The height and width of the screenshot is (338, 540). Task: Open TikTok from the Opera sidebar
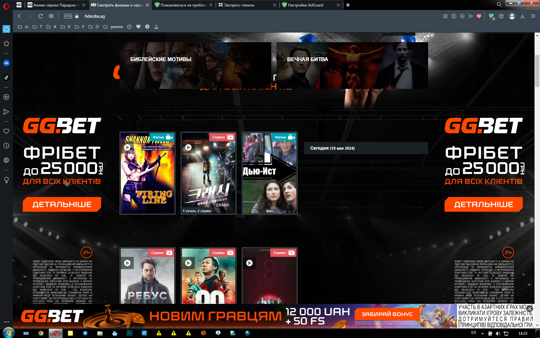click(6, 77)
